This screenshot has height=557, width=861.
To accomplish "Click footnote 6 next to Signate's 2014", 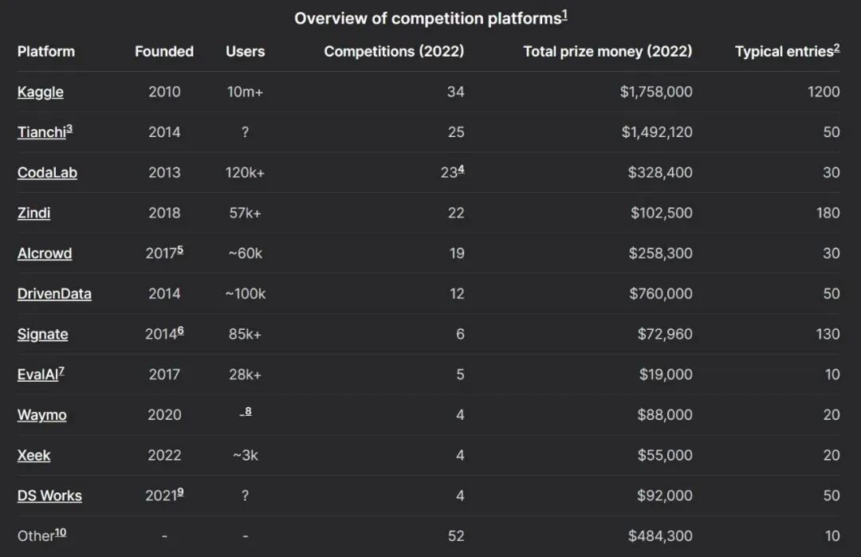I will [x=180, y=330].
